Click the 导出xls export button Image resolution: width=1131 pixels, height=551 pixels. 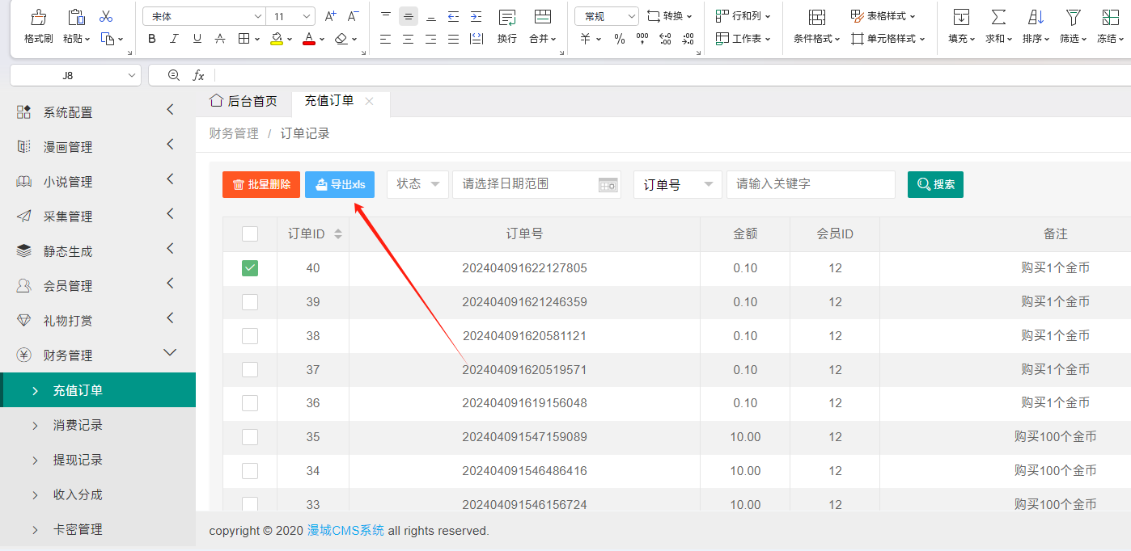[x=340, y=184]
